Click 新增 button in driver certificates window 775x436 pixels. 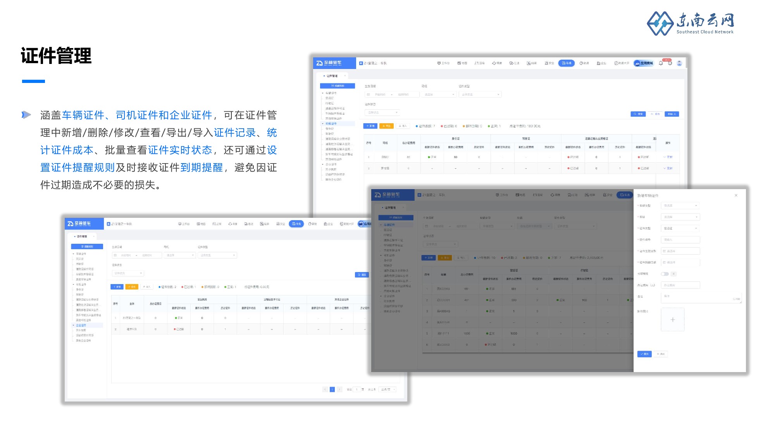(370, 126)
